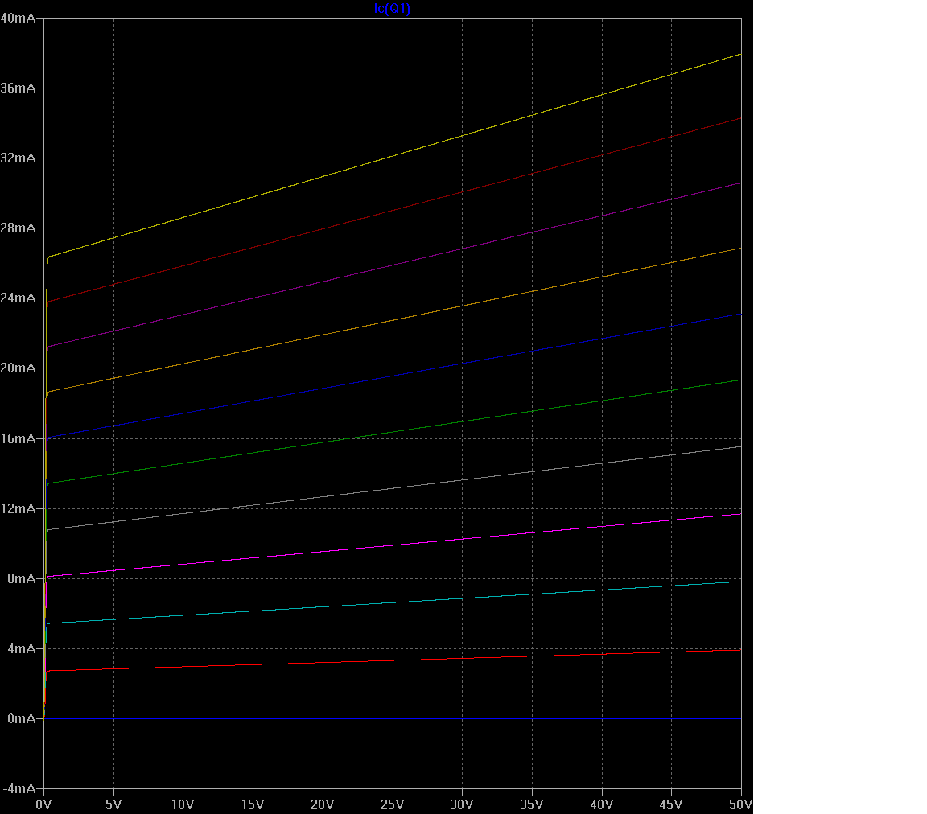Click the 12mA axis label
This screenshot has height=814, width=927.
coord(18,508)
